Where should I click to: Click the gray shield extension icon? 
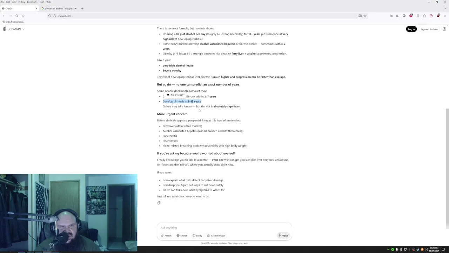(x=418, y=16)
